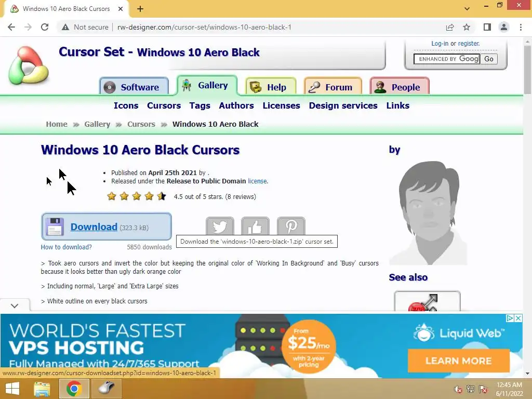Open the tab search dropdown arrow
This screenshot has width=532, height=399.
point(467,8)
